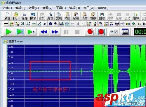Click the Record Selection button with cyan brackets
This screenshot has height=107, width=146.
tap(101, 32)
